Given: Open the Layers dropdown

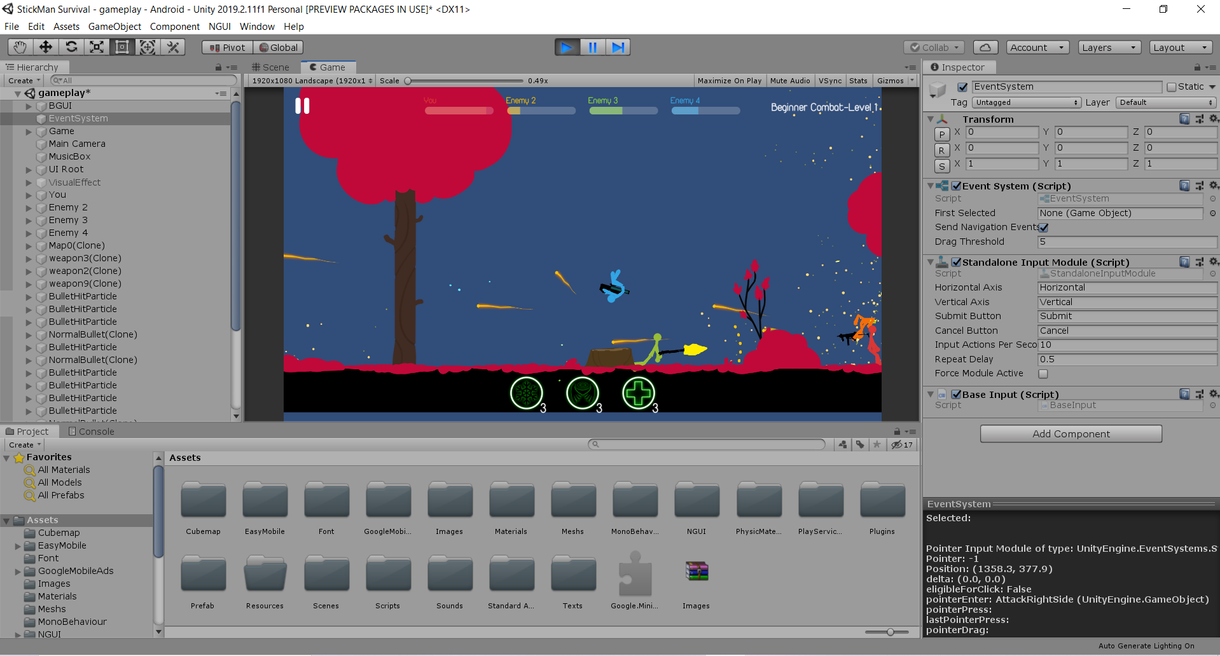Looking at the screenshot, I should coord(1109,47).
